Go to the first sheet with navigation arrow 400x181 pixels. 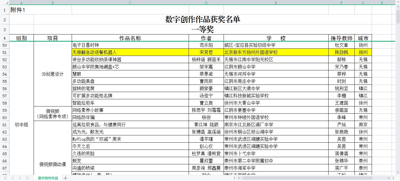point(6,178)
